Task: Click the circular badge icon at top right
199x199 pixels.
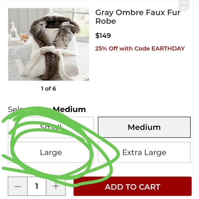Action: 184,5
